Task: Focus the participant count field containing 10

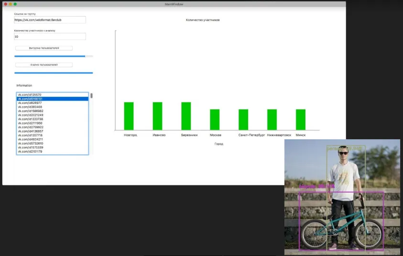Action: click(50, 37)
